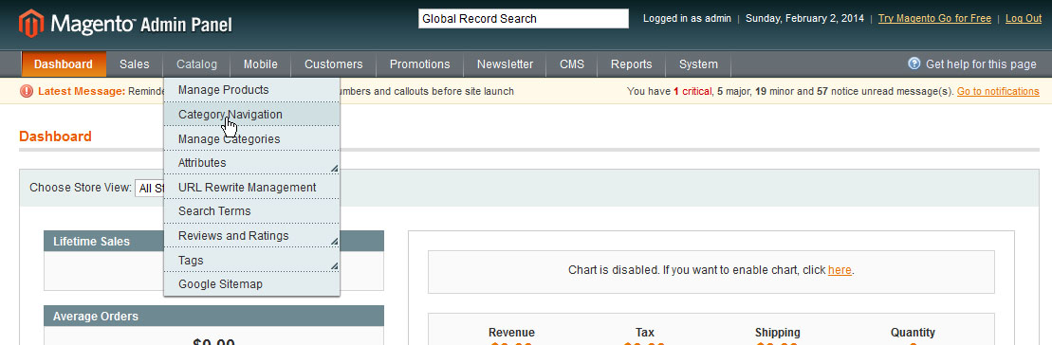
Task: Expand the Tags submenu arrow
Action: tap(334, 266)
